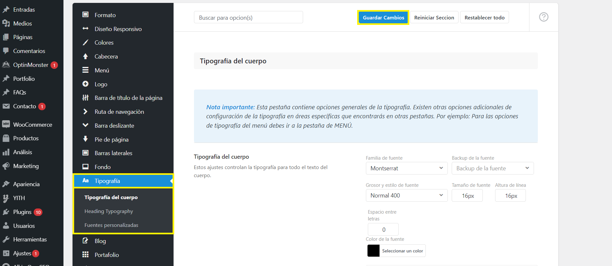Focus the Buscar para opcion(s) search field
This screenshot has width=612, height=266.
[x=248, y=17]
